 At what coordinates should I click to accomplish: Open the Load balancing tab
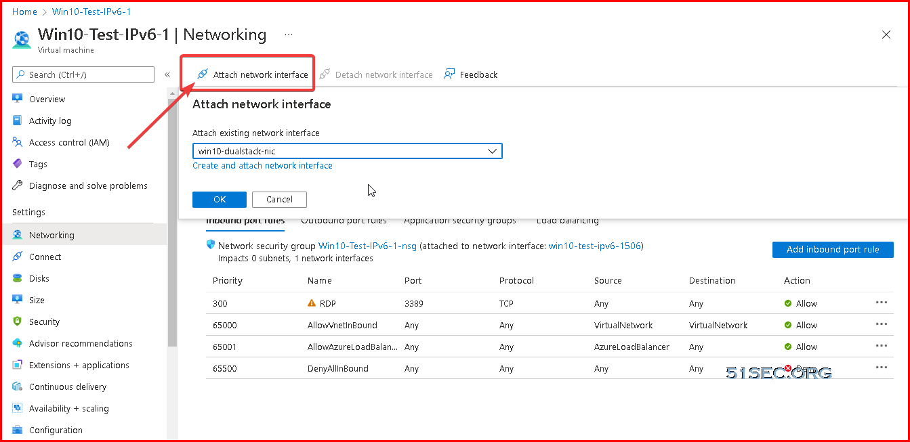(568, 221)
